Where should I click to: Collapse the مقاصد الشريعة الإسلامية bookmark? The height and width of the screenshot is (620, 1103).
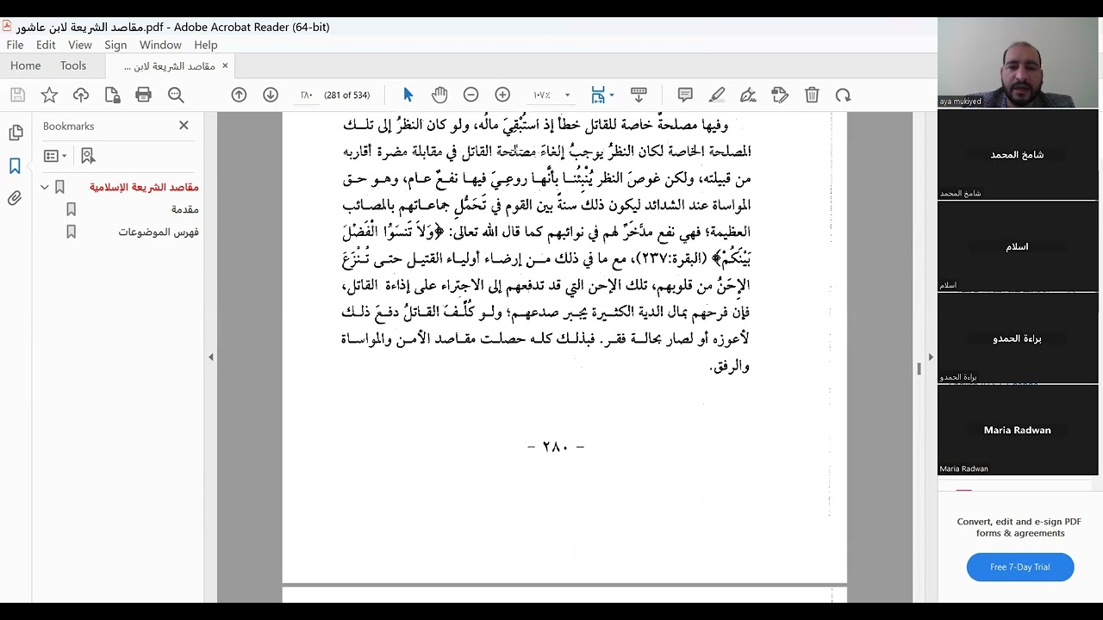(45, 187)
